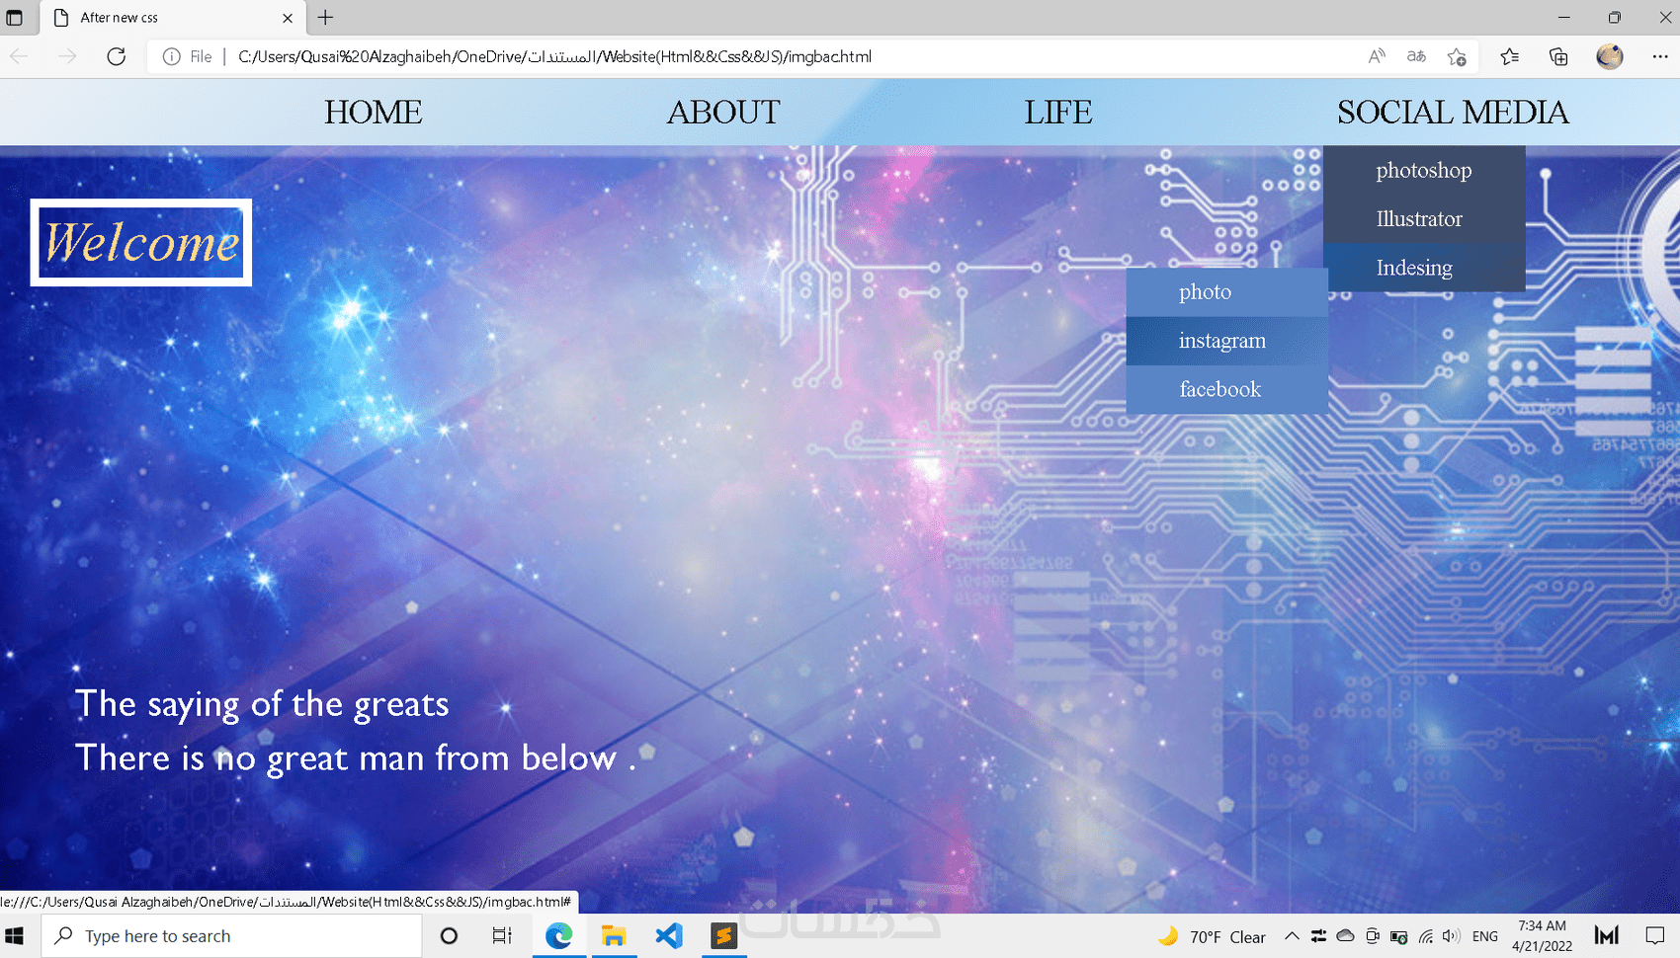Open the facebook link
The height and width of the screenshot is (958, 1680).
(1218, 389)
